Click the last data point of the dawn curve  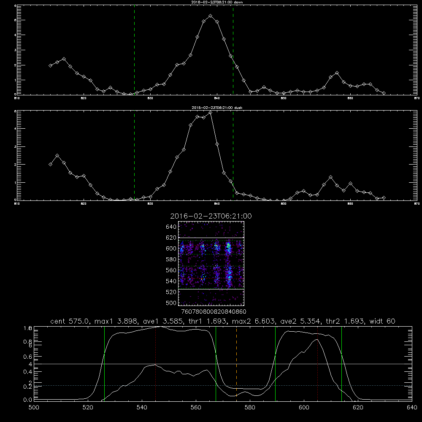(x=384, y=93)
